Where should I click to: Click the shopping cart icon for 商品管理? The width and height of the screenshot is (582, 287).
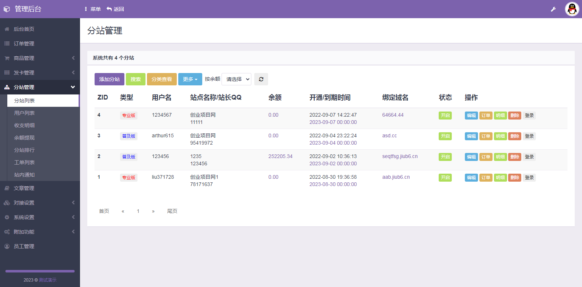7,58
